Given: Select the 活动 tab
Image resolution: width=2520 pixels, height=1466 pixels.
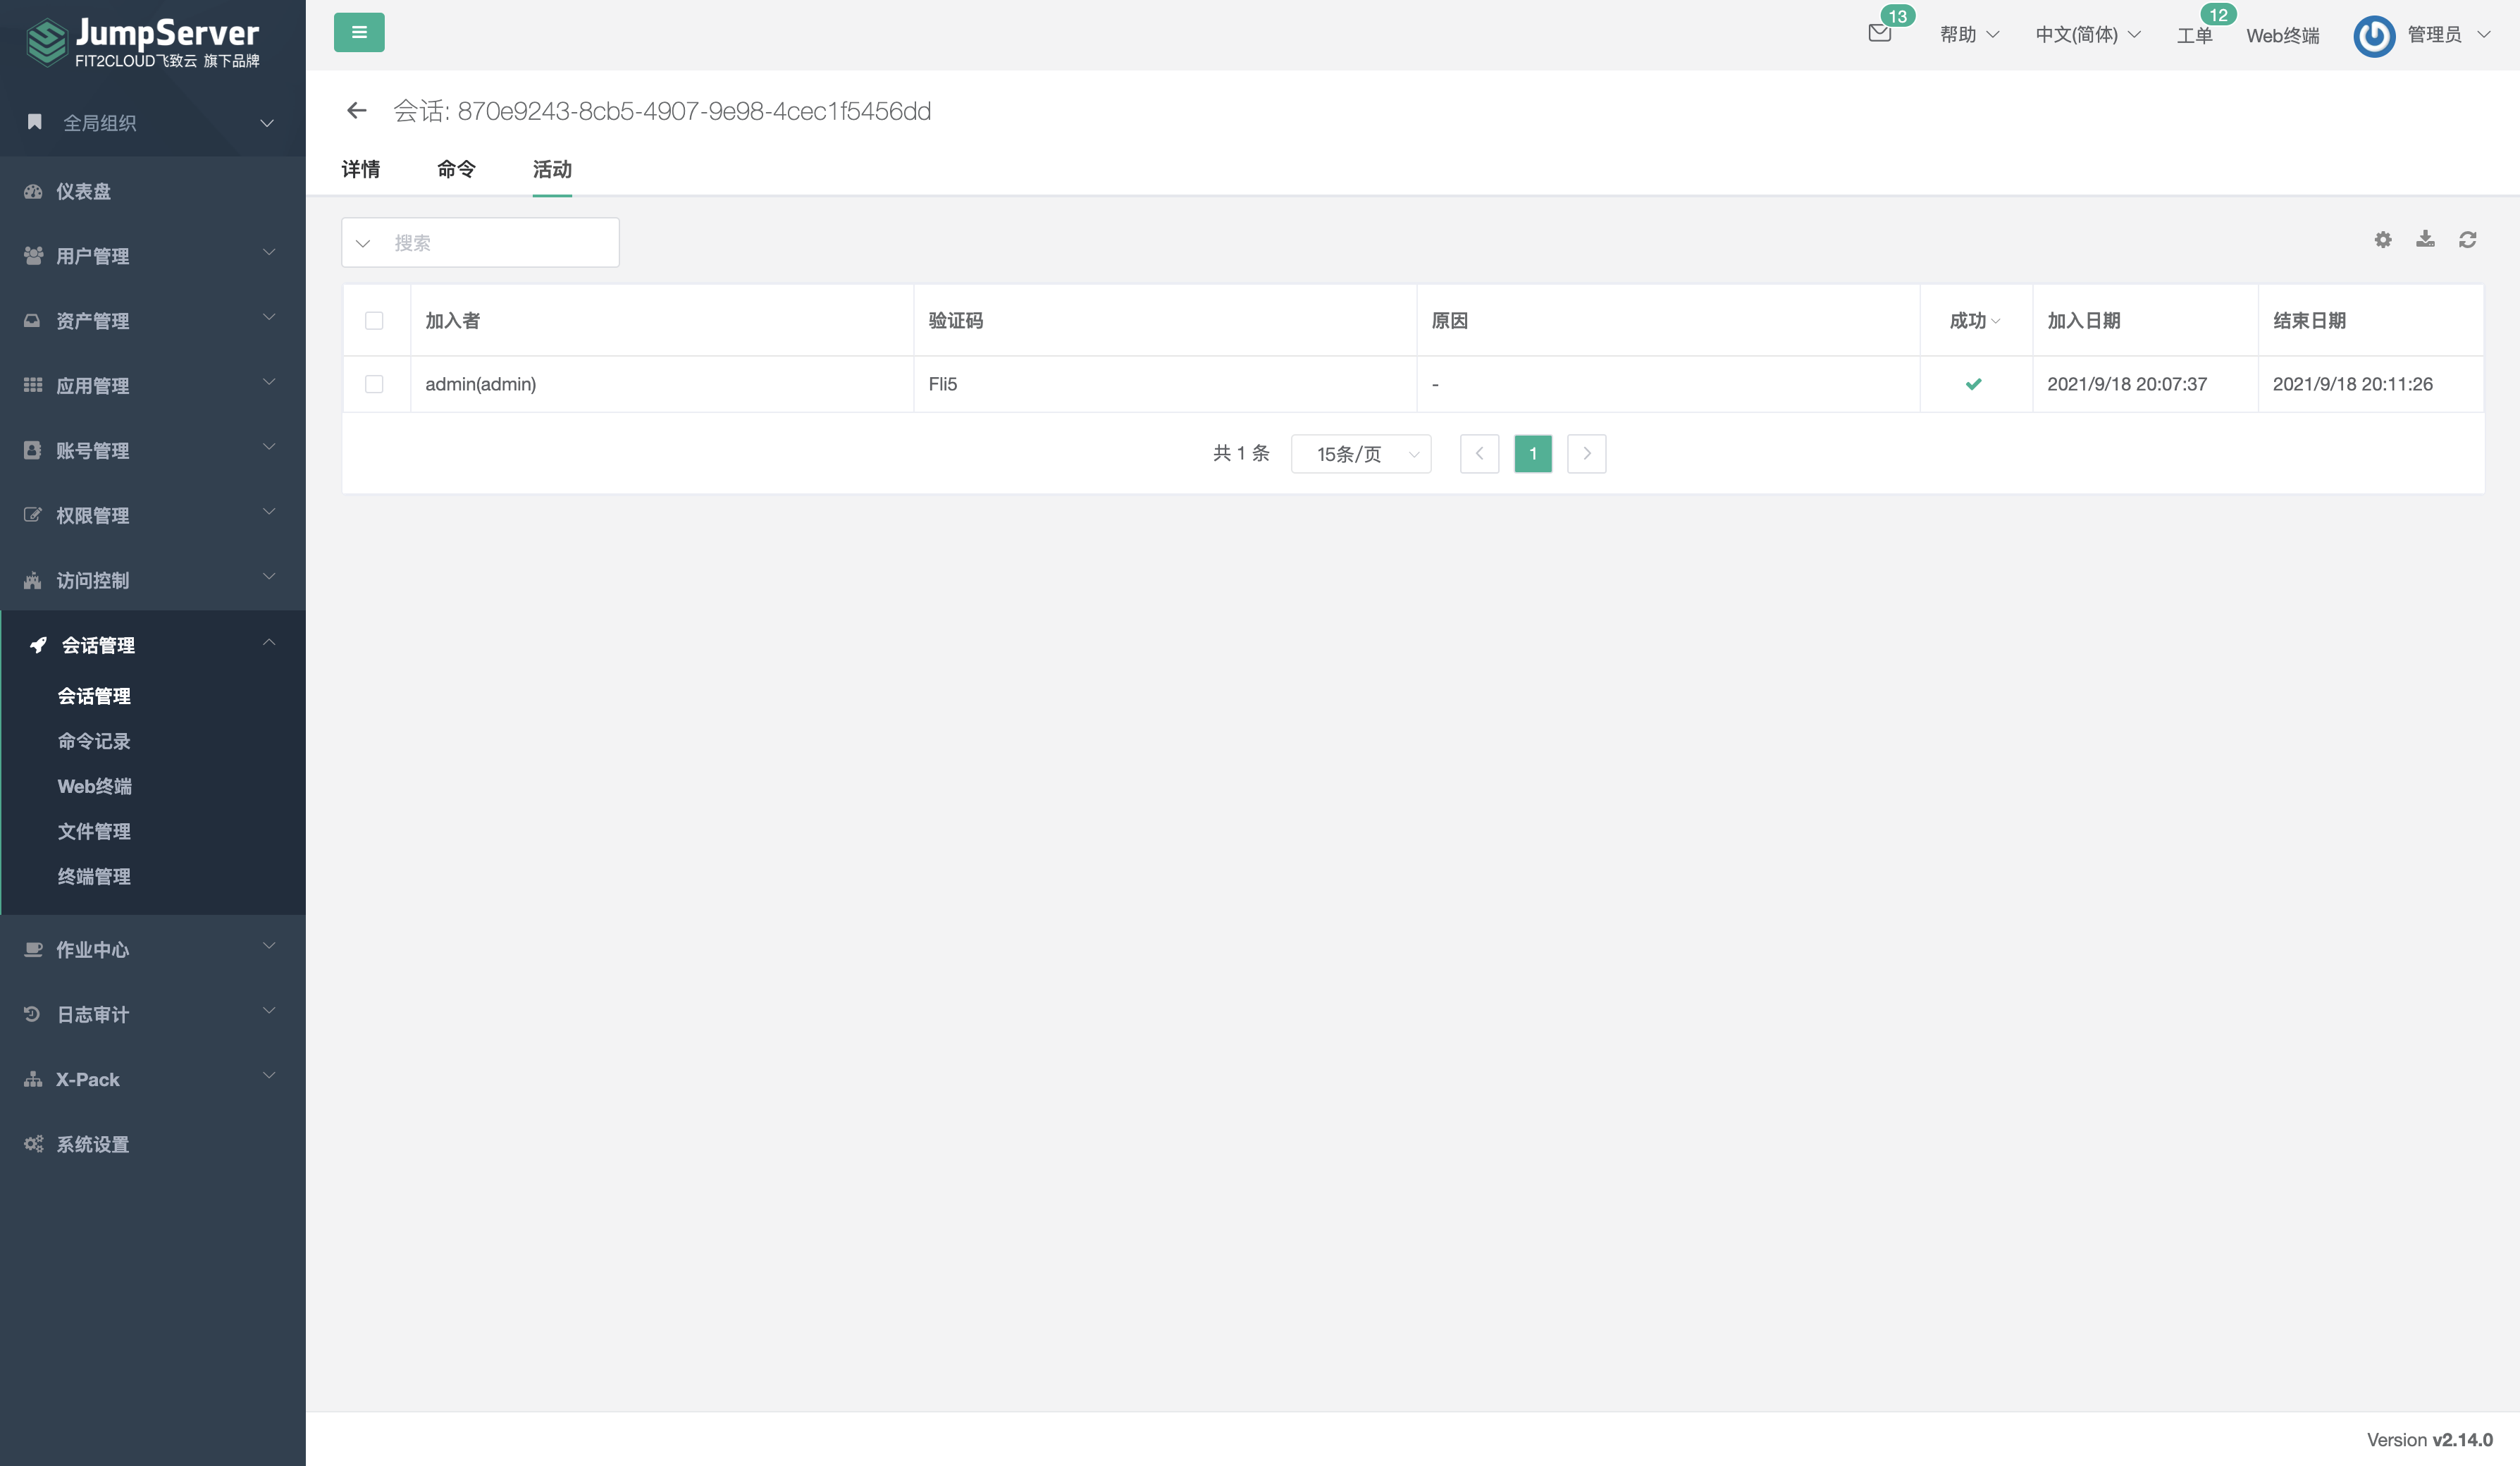Looking at the screenshot, I should tap(552, 169).
